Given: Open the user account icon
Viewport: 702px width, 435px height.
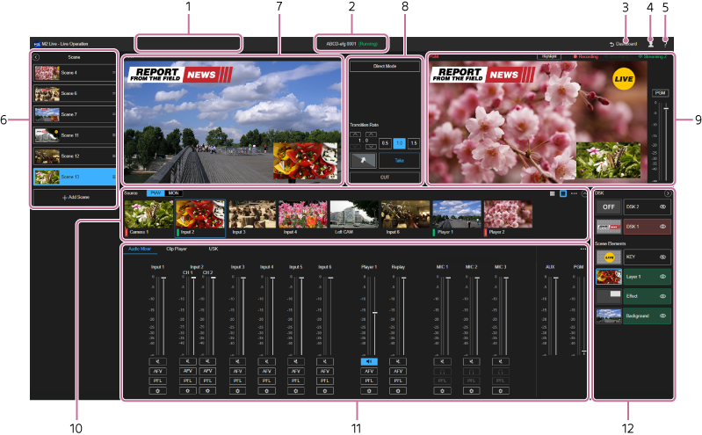Looking at the screenshot, I should 650,42.
